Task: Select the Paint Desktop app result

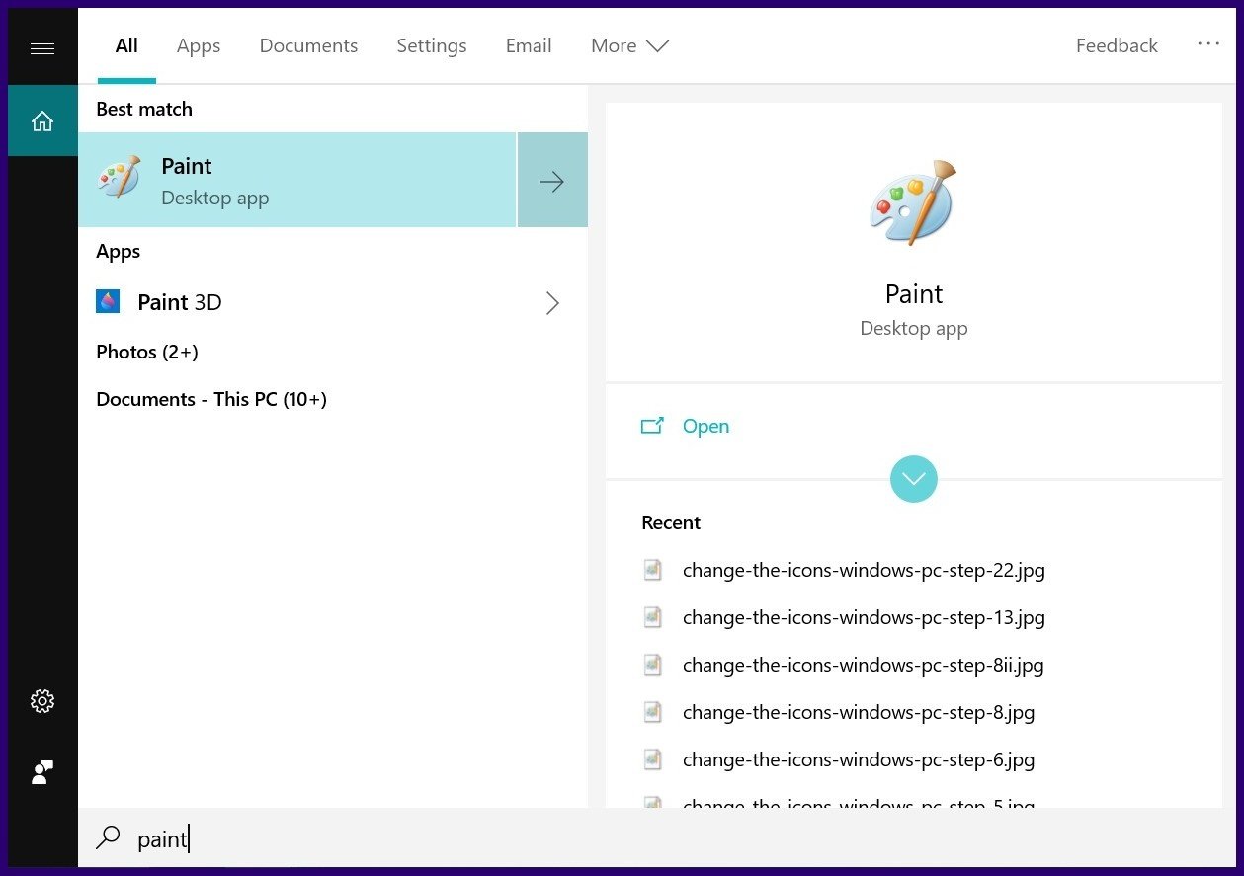Action: pos(297,180)
